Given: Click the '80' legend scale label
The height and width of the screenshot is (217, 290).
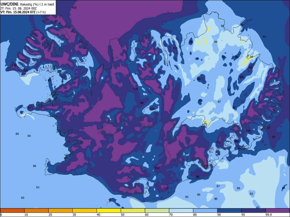Looking at the screenshot, I should tap(195, 215).
